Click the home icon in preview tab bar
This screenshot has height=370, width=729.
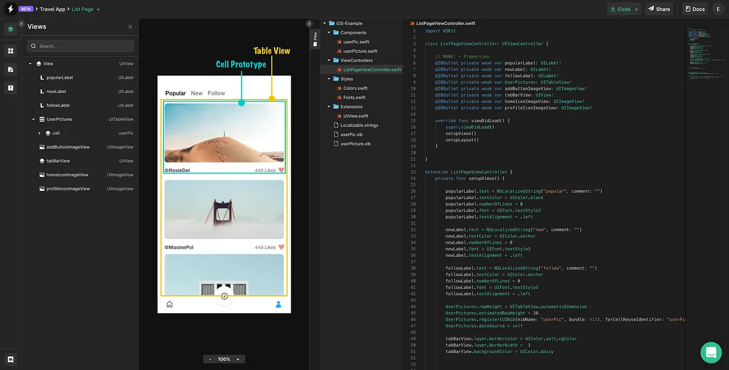coord(169,304)
